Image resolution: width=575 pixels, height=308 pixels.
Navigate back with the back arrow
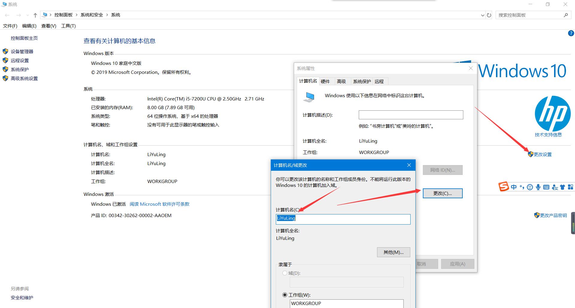tap(7, 15)
